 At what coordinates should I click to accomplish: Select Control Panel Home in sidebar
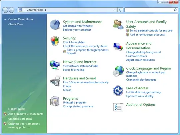[x=21, y=19]
